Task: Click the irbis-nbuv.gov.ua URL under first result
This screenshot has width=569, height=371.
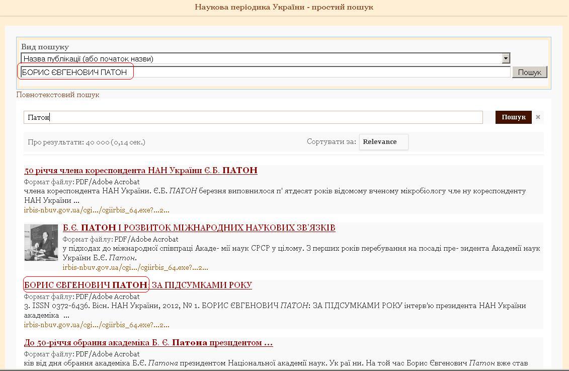Action: coord(96,210)
